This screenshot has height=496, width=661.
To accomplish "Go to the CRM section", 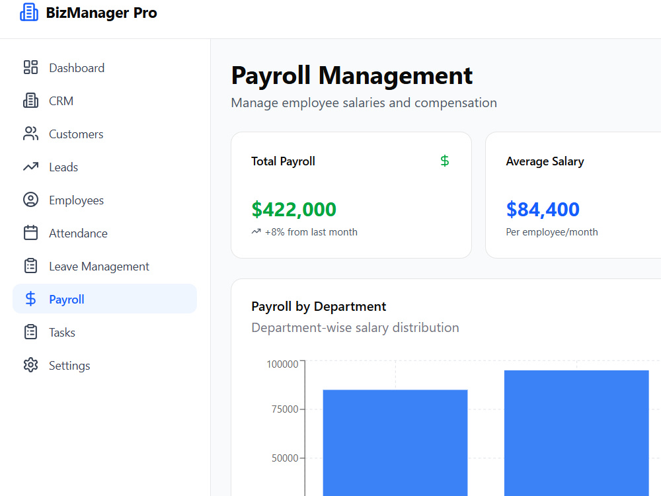I will pyautogui.click(x=105, y=101).
